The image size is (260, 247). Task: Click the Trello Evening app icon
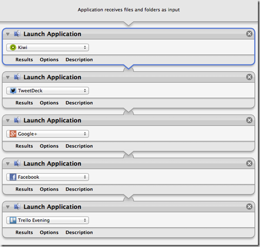[13, 220]
